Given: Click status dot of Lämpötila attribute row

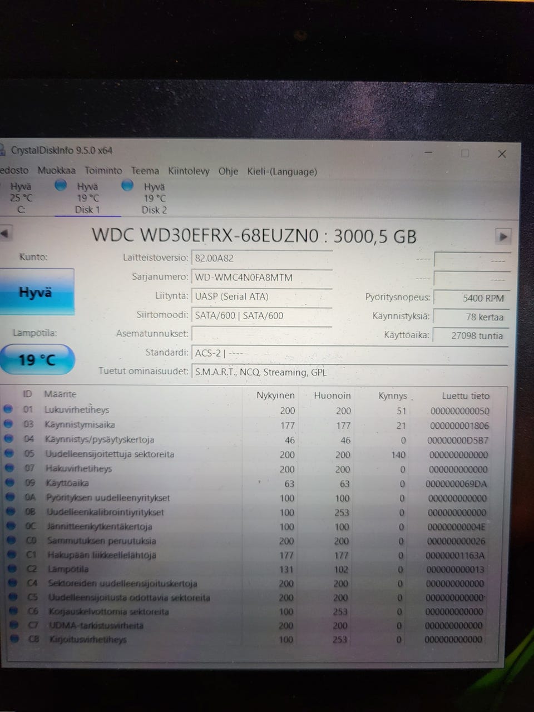Looking at the screenshot, I should [11, 568].
